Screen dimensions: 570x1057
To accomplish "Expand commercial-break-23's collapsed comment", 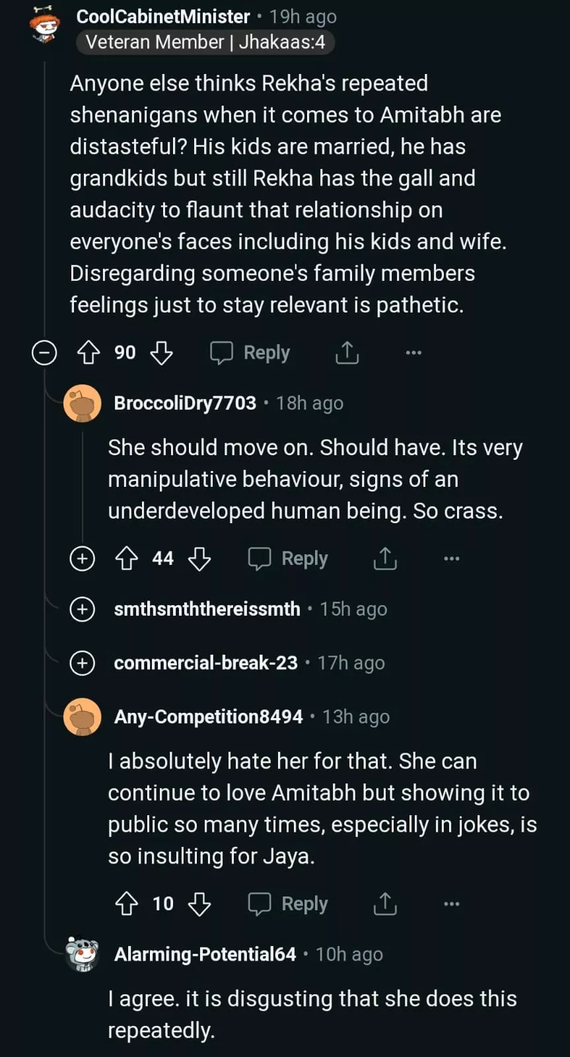I will (x=83, y=663).
